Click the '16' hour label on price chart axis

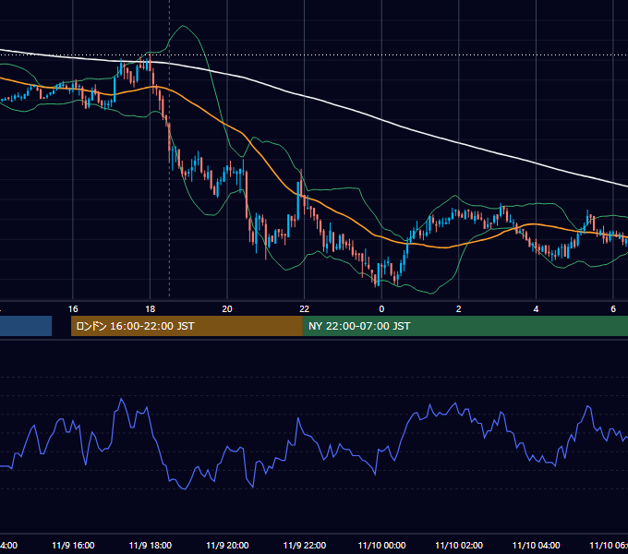click(x=73, y=309)
